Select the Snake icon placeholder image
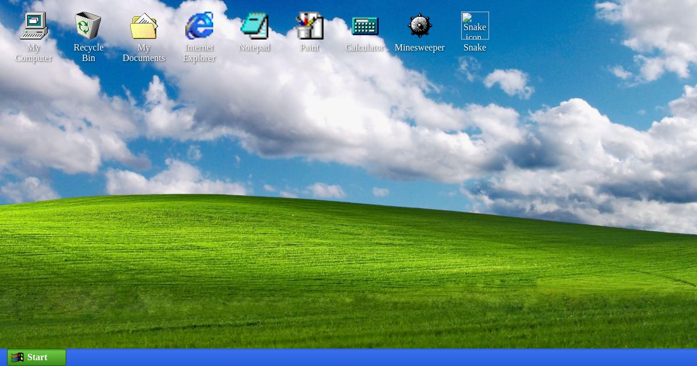Viewport: 697px width, 366px height. click(475, 26)
